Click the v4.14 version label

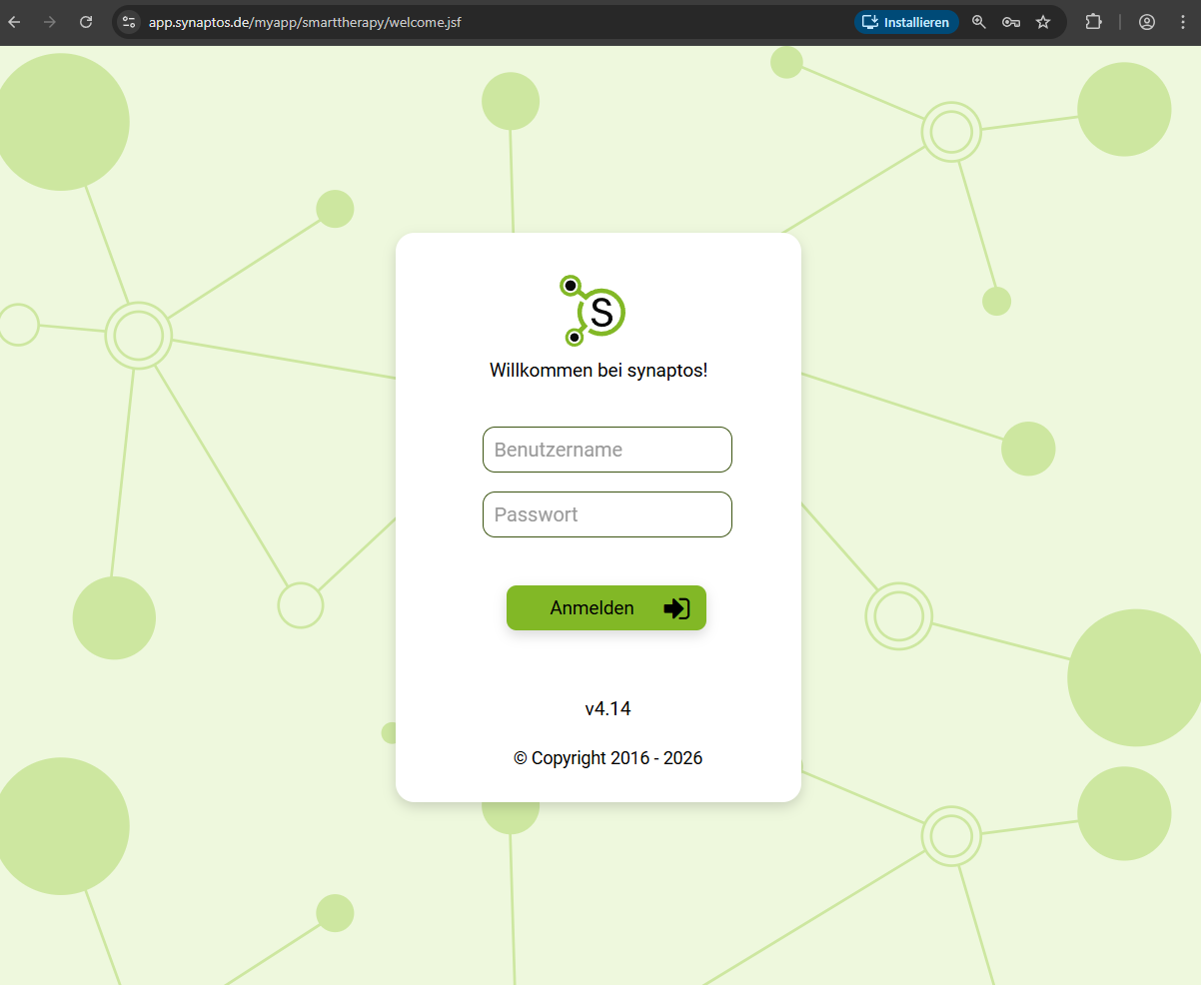607,709
